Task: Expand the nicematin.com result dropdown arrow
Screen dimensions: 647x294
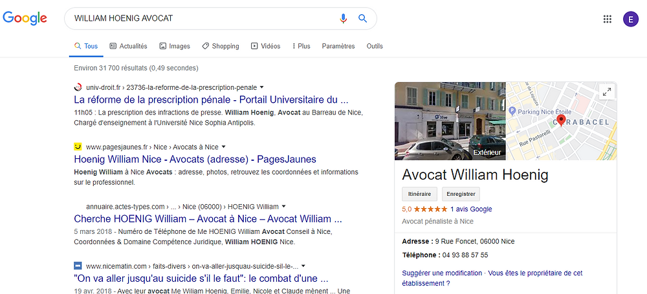Action: (x=303, y=266)
